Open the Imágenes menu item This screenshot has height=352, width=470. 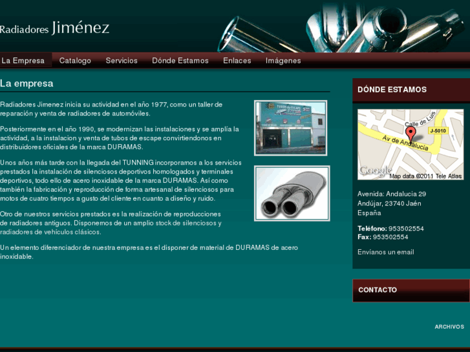283,61
